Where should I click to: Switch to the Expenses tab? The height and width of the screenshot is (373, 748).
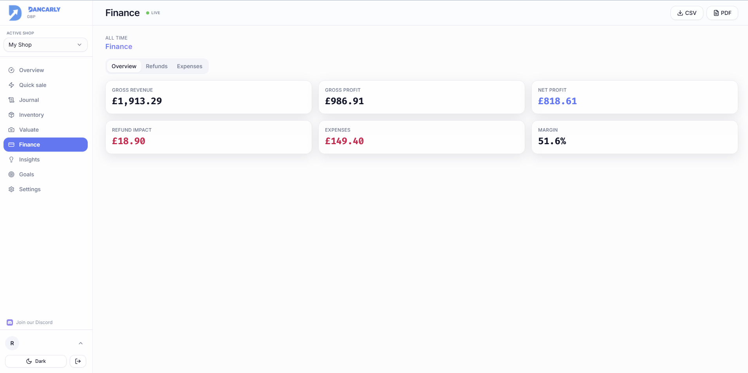point(190,66)
